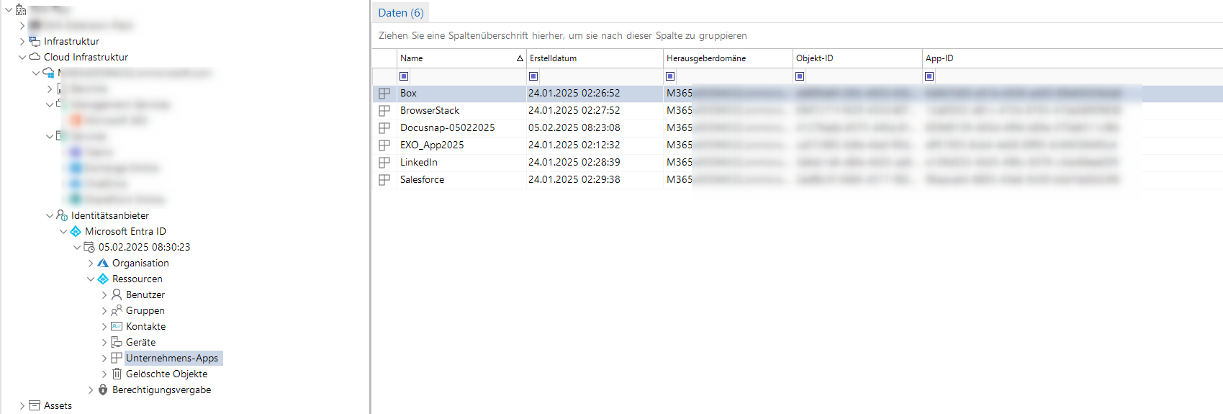Screen dimensions: 1223x414
Task: Click the Unternehmens-Apps grid icon
Action: [x=117, y=358]
